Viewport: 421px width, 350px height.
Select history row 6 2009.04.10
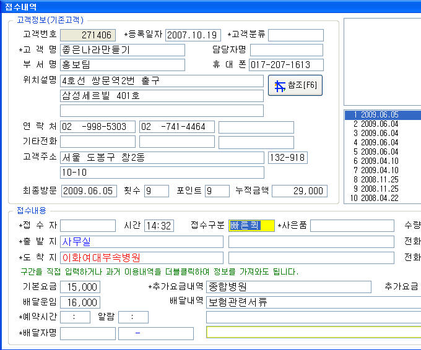(x=383, y=161)
